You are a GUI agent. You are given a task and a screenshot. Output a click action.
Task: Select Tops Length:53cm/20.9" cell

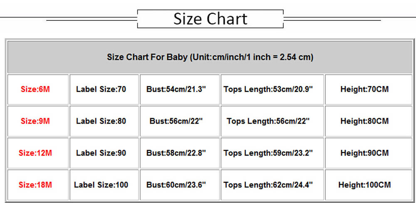(x=268, y=89)
